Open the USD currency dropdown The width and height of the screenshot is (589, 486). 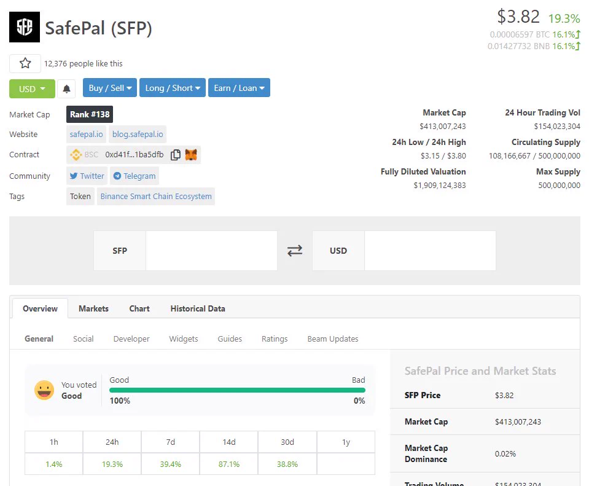[x=32, y=88]
